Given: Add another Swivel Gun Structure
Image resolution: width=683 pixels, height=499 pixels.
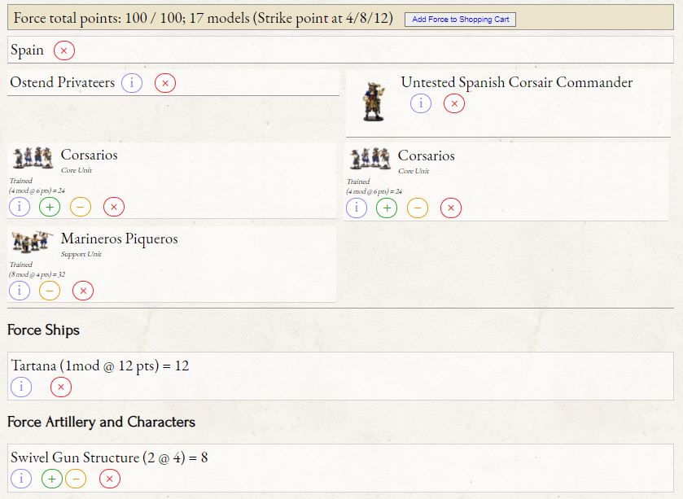Looking at the screenshot, I should pyautogui.click(x=51, y=479).
